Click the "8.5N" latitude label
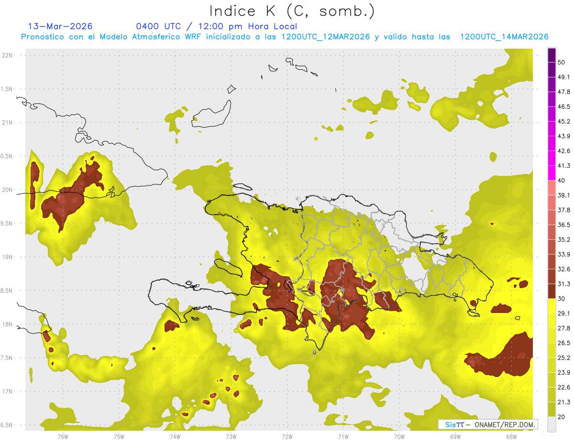 tap(7, 291)
